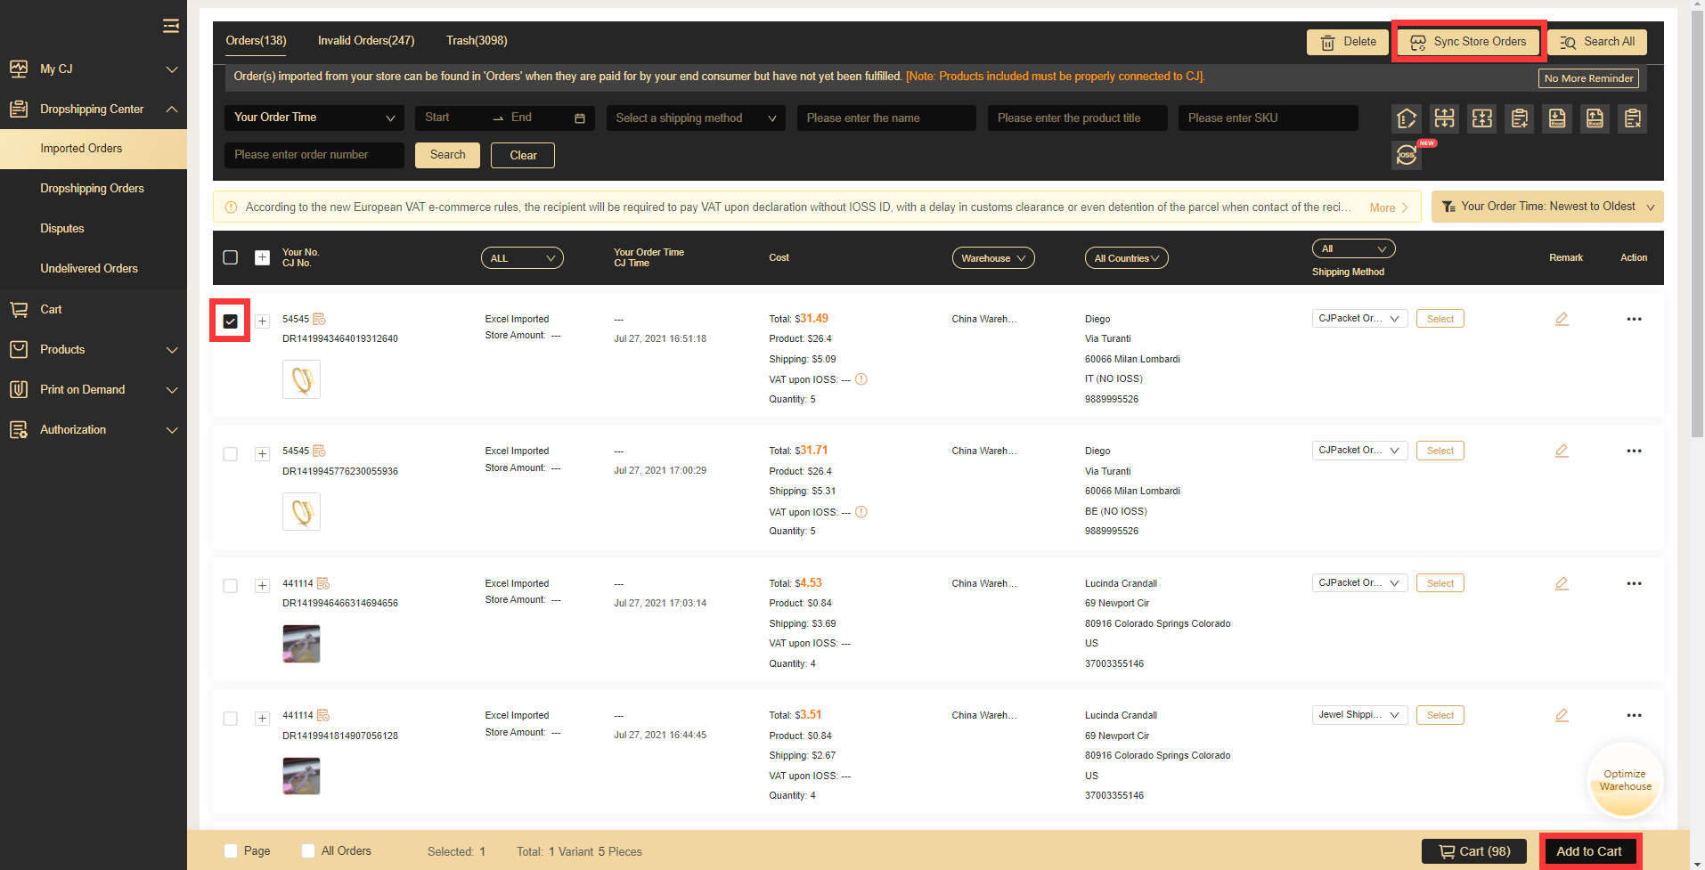The image size is (1705, 870).
Task: Click the IOSS sync icon marked NEW
Action: click(x=1407, y=155)
